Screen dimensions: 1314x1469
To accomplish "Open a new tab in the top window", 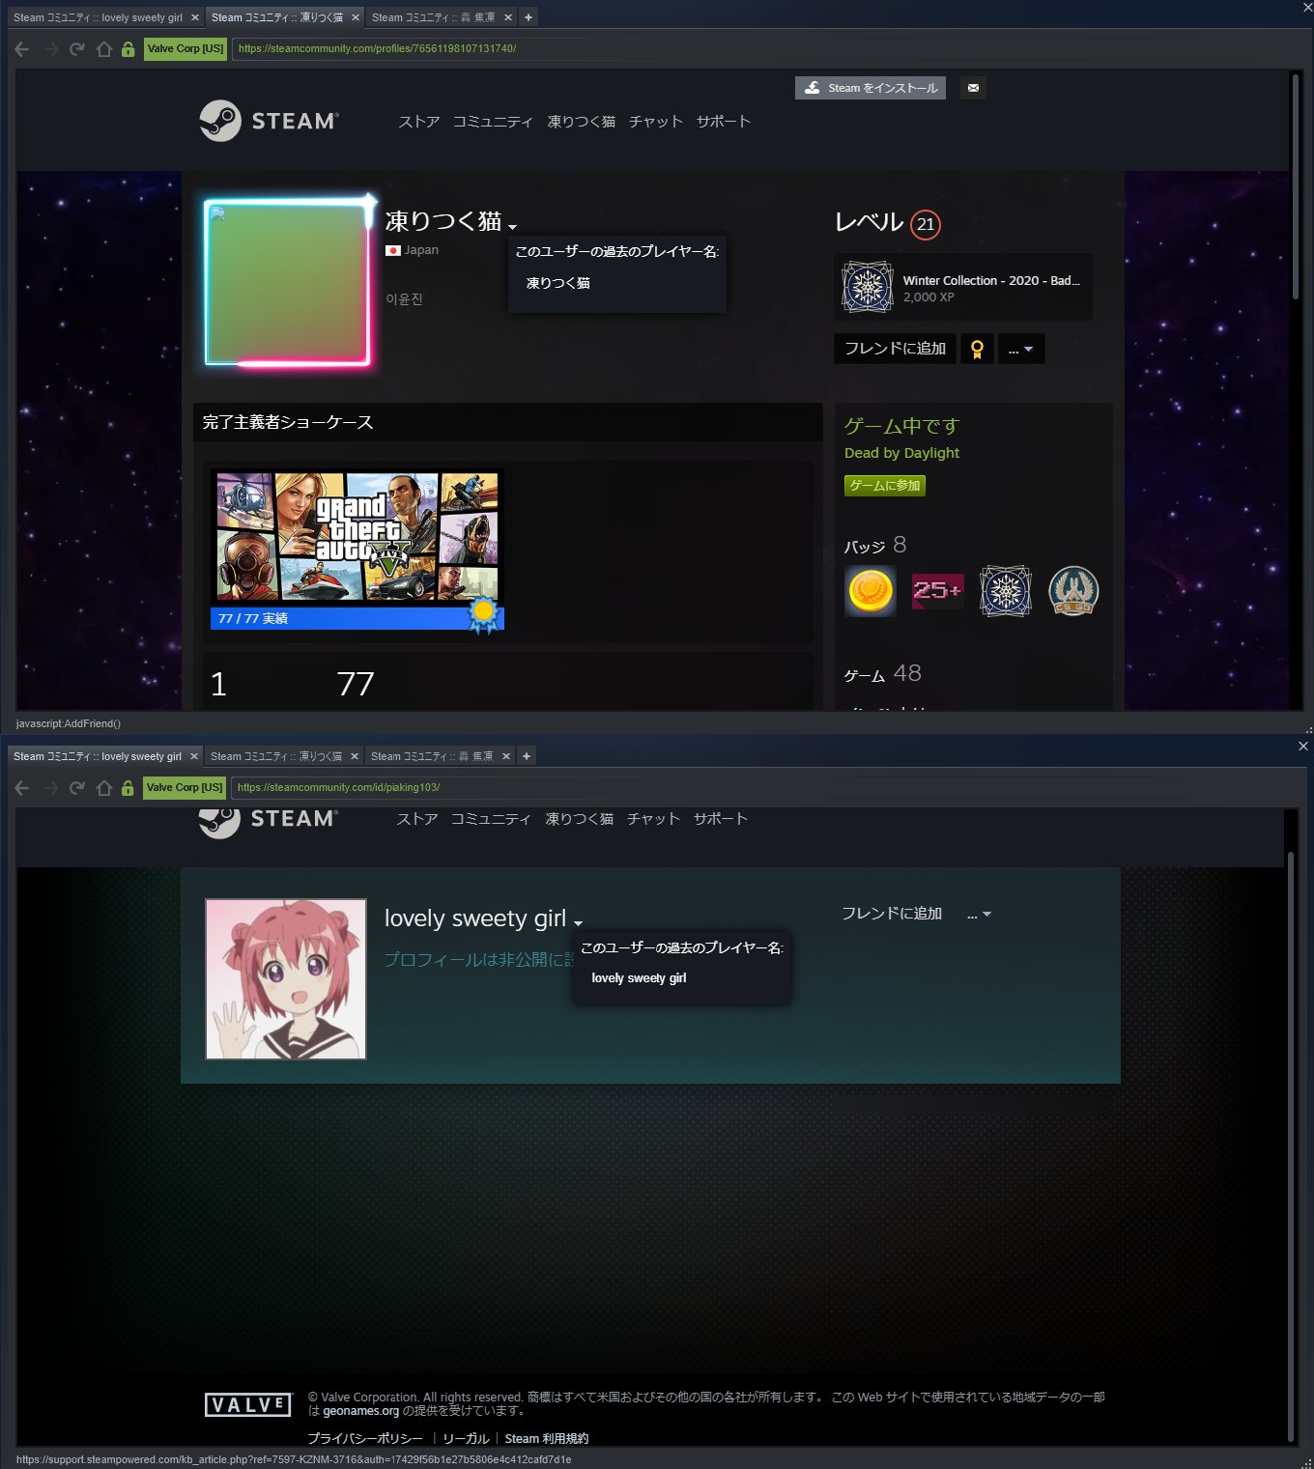I will (528, 17).
